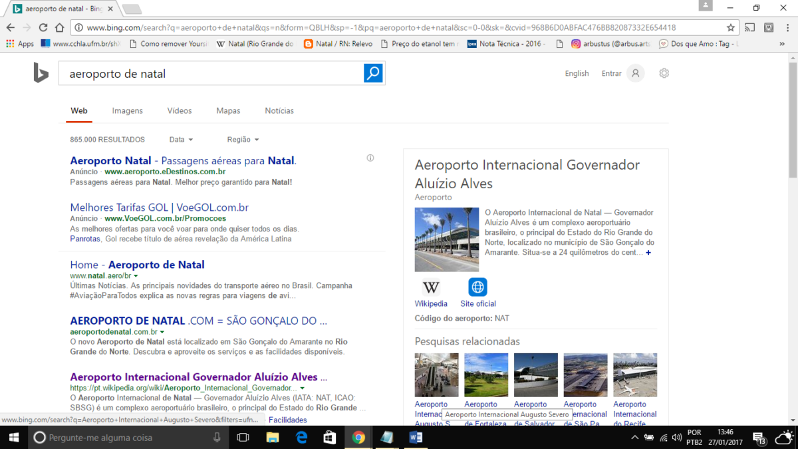The height and width of the screenshot is (449, 798).
Task: Click the Panrotas sublink
Action: pyautogui.click(x=85, y=239)
